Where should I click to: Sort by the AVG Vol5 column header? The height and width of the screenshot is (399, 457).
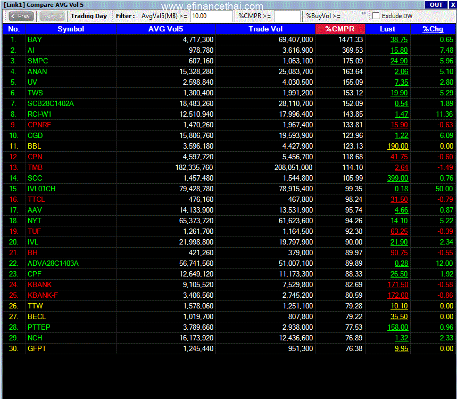tap(166, 29)
